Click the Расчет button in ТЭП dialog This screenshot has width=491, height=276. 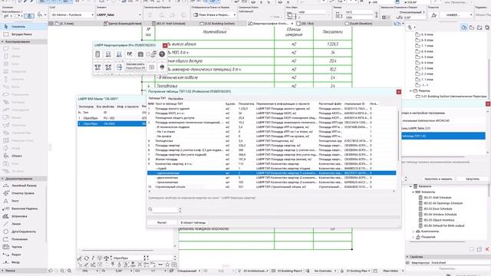point(162,222)
